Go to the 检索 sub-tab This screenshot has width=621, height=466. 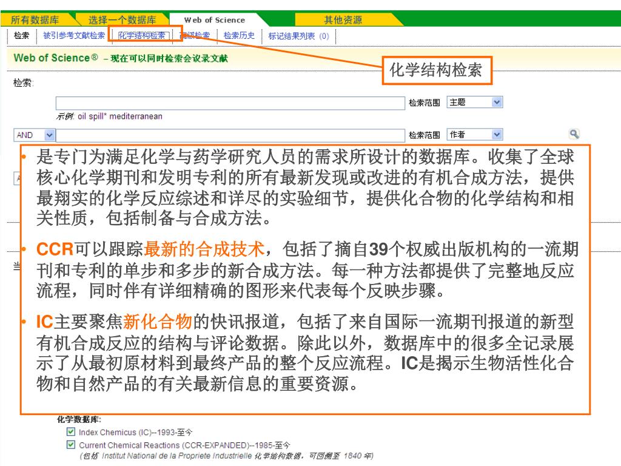click(21, 36)
